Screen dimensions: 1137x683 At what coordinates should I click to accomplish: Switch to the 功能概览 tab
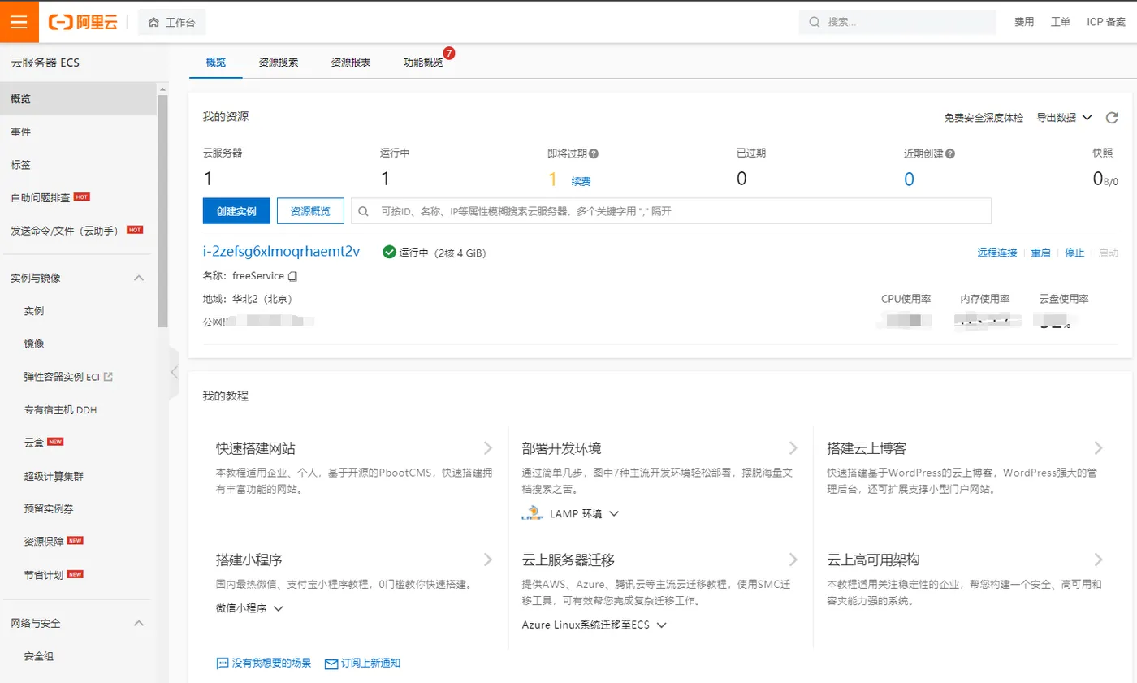(x=423, y=63)
